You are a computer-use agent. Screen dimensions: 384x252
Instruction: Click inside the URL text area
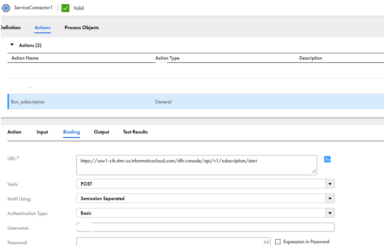coord(197,165)
